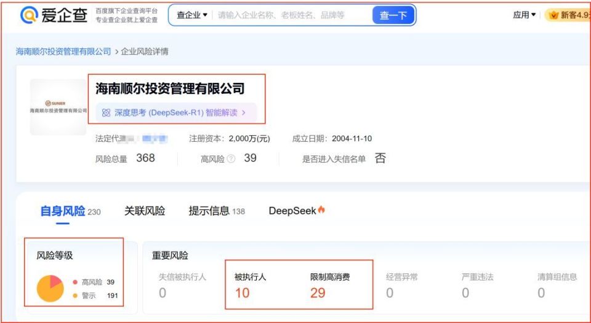Click the 重要风险 section heading
591x323 pixels.
170,255
